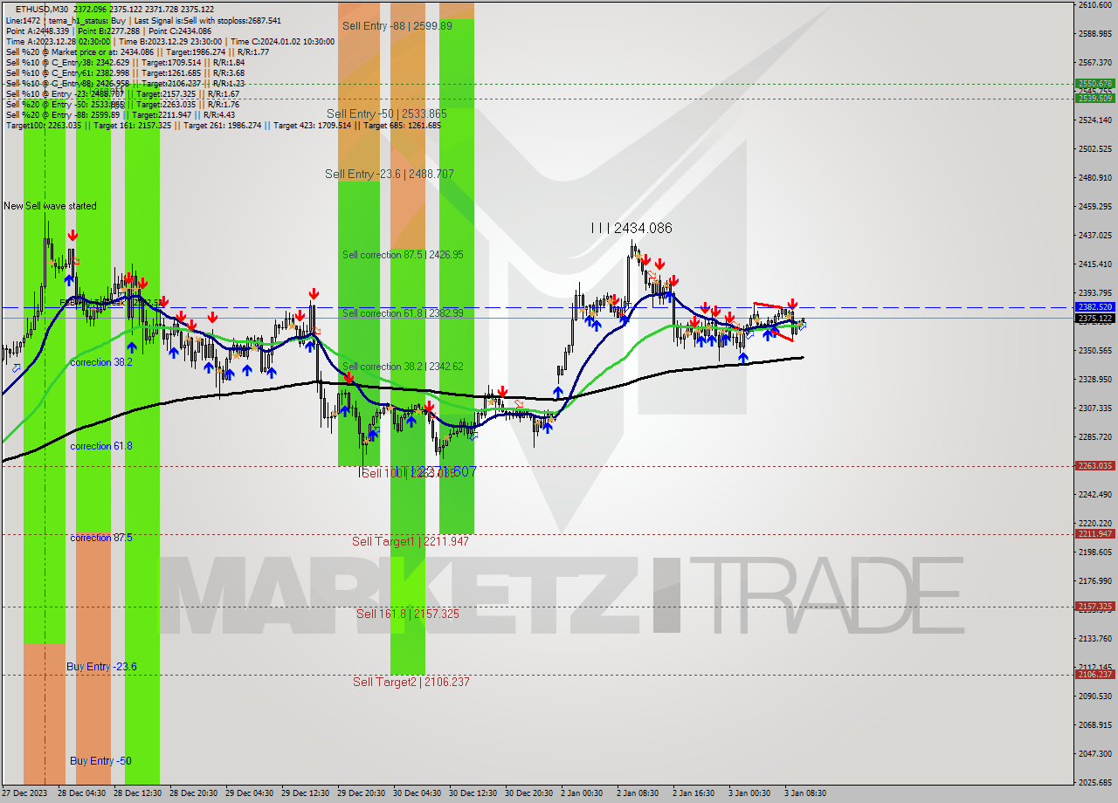Click the red 2211.947 price tag on axis

pyautogui.click(x=1095, y=533)
